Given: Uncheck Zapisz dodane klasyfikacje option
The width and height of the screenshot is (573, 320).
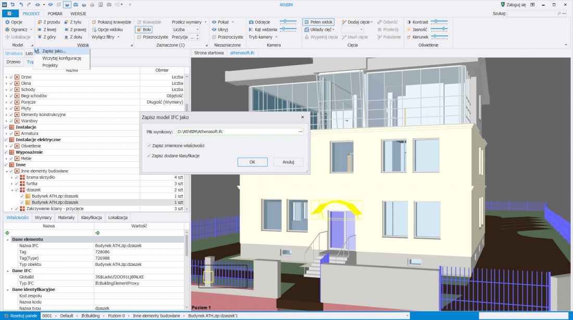Looking at the screenshot, I should 149,156.
